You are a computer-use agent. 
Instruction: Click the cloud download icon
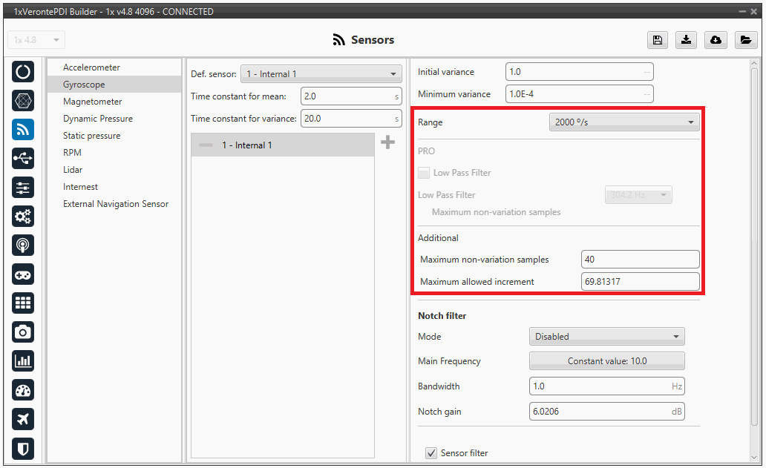coord(716,40)
